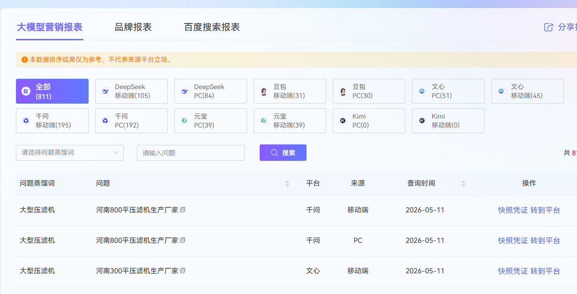Sort by 问题 column arrows

287,184
